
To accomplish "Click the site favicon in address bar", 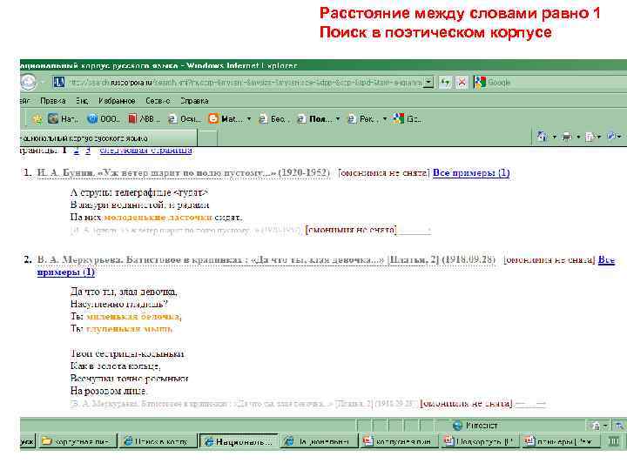I will click(59, 83).
